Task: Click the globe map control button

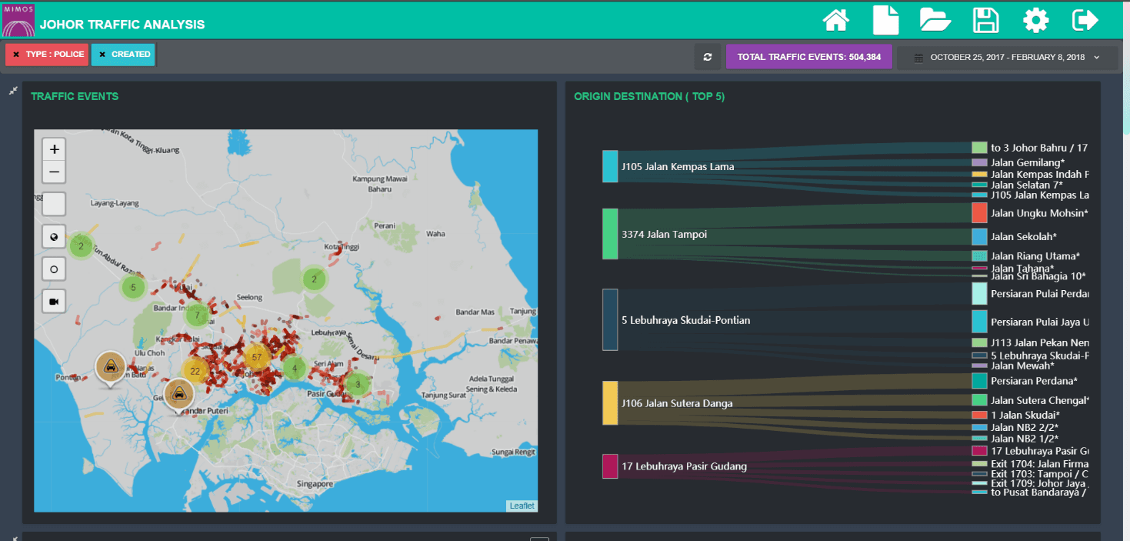Action: point(54,237)
